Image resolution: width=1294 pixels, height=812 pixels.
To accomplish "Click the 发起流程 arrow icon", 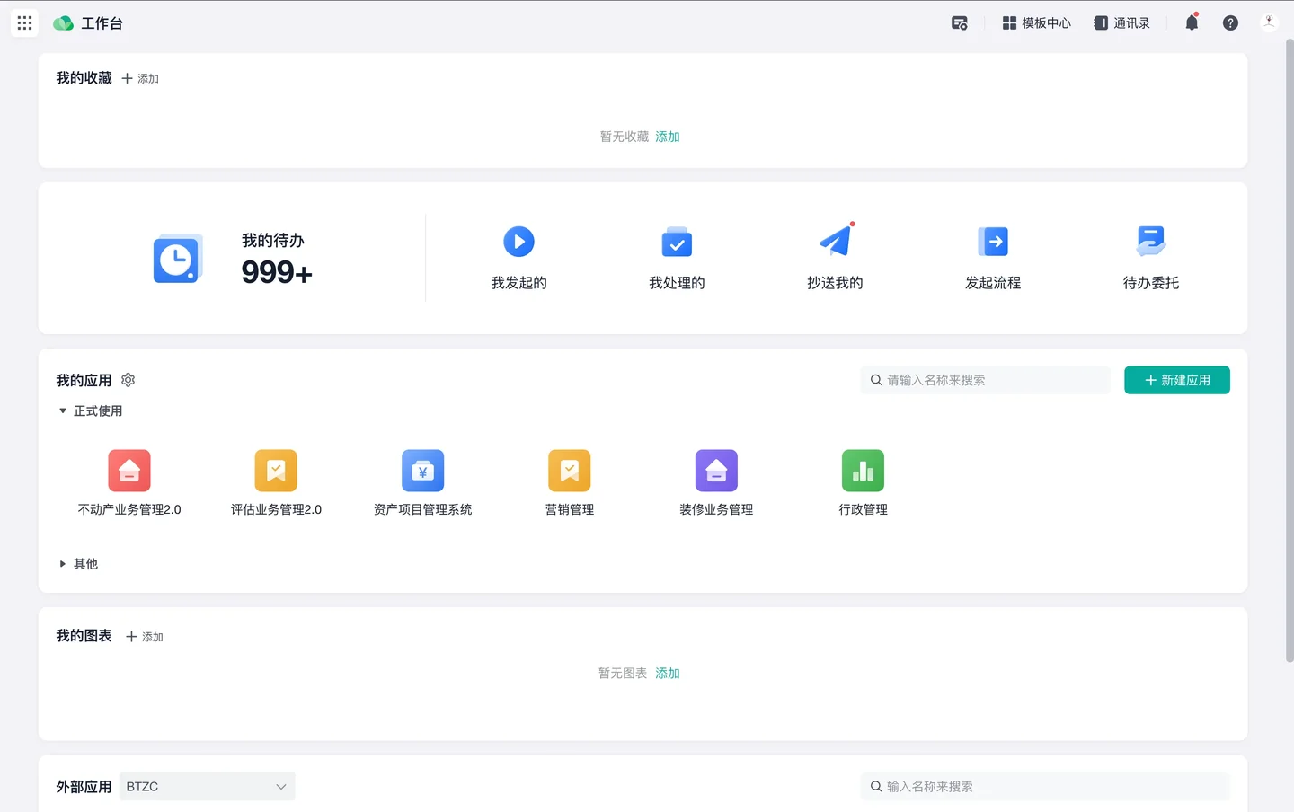I will tap(993, 242).
